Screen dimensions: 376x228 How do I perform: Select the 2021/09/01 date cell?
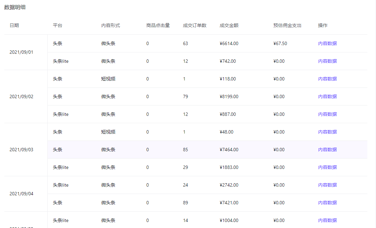[x=21, y=52]
